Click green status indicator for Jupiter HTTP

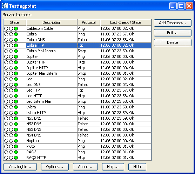click(x=16, y=68)
